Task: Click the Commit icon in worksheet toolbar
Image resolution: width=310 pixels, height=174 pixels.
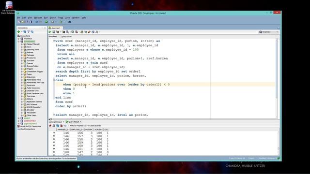Action: pyautogui.click(x=73, y=32)
